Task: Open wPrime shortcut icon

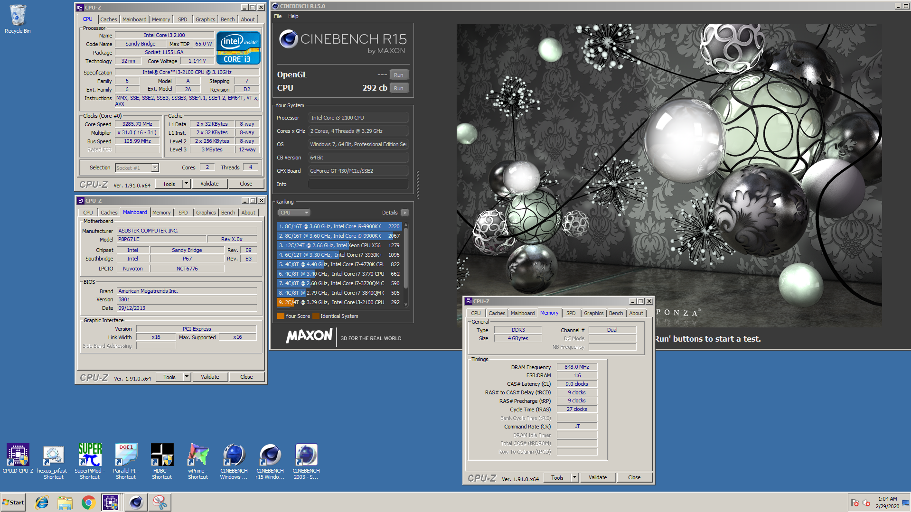Action: click(x=198, y=461)
